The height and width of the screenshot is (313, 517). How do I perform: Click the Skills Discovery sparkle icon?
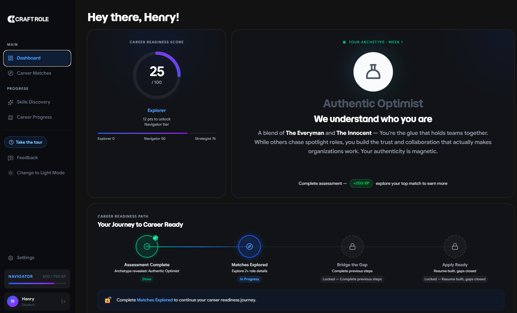(x=11, y=102)
